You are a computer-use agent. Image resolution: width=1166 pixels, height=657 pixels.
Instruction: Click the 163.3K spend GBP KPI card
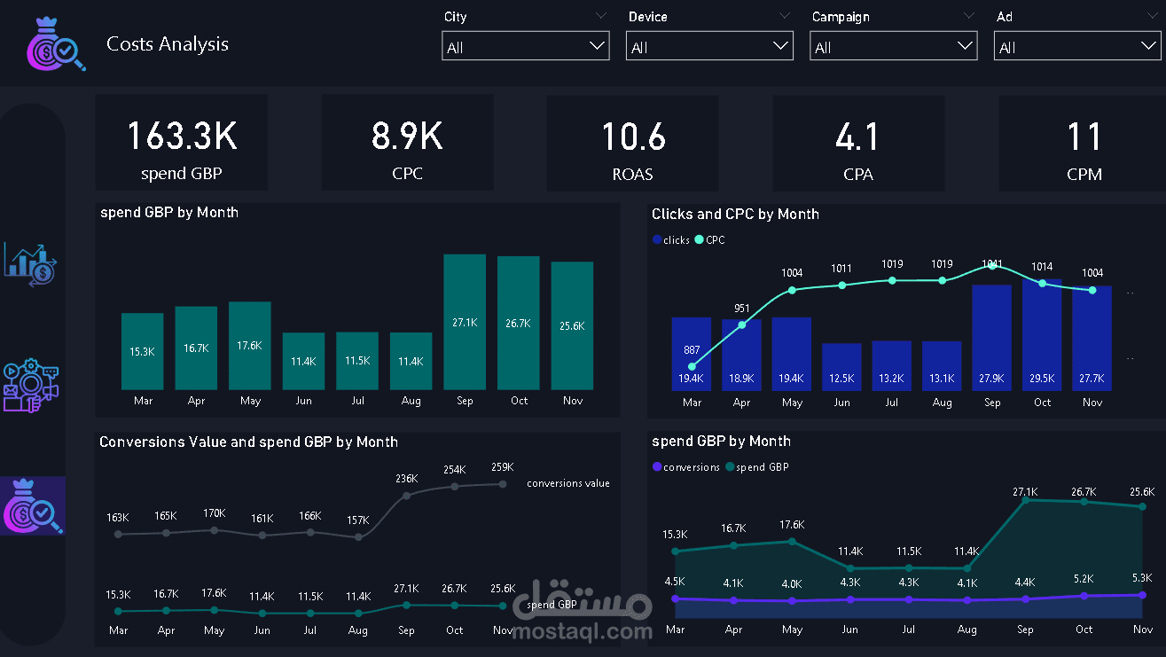(181, 142)
